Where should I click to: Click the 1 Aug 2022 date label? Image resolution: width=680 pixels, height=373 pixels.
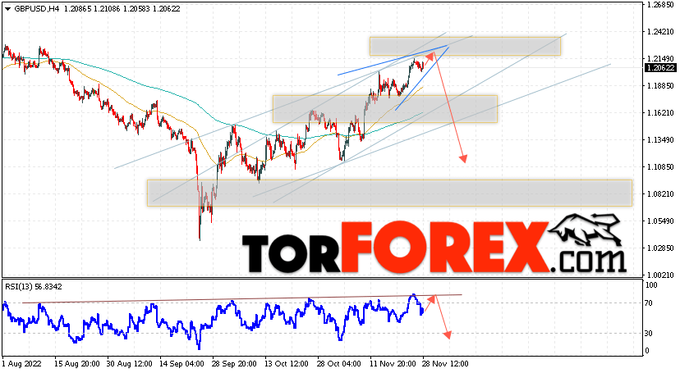point(20,364)
